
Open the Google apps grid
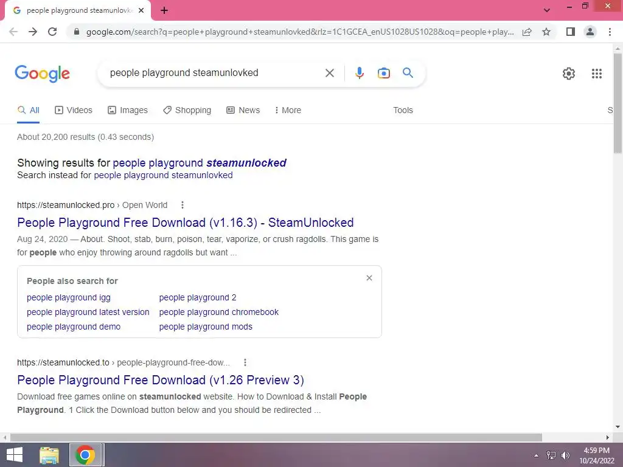click(596, 74)
